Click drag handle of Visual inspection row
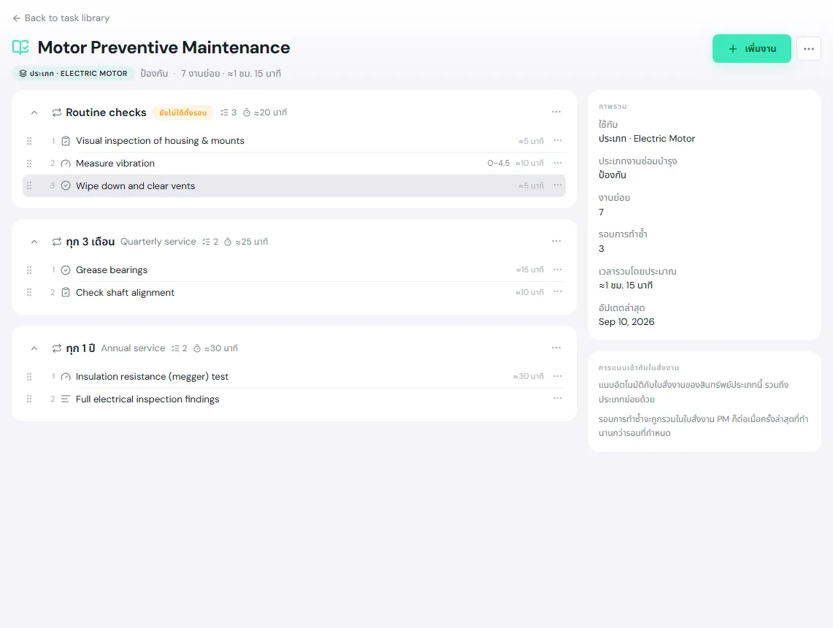The height and width of the screenshot is (628, 833). pyautogui.click(x=29, y=141)
